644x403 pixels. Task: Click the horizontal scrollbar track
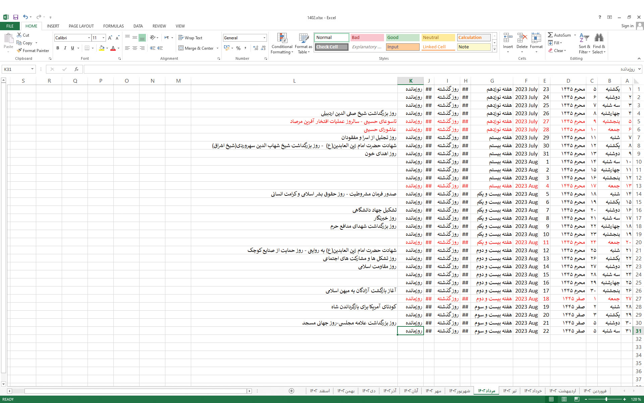click(x=136, y=391)
